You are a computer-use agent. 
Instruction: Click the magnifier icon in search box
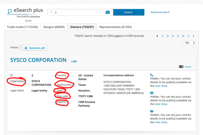(x=51, y=12)
